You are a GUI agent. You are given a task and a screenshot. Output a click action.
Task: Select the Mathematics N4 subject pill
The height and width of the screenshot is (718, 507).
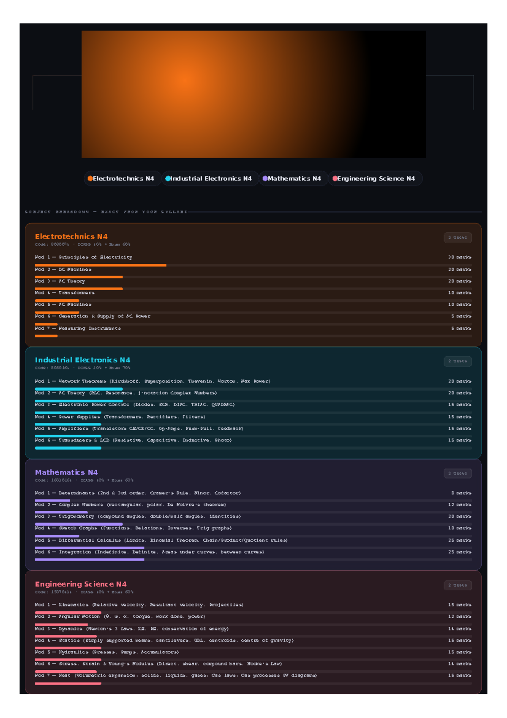[x=293, y=178]
